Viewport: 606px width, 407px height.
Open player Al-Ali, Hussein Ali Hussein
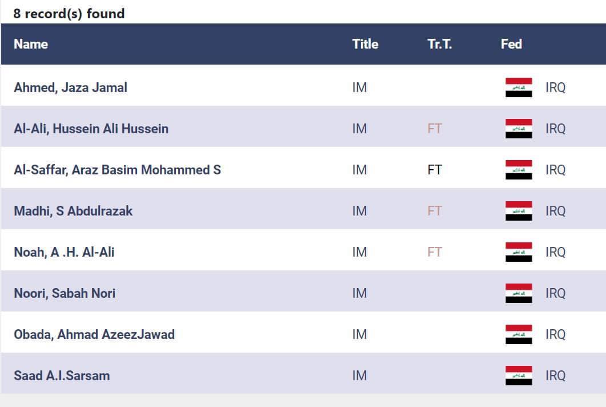click(x=91, y=129)
